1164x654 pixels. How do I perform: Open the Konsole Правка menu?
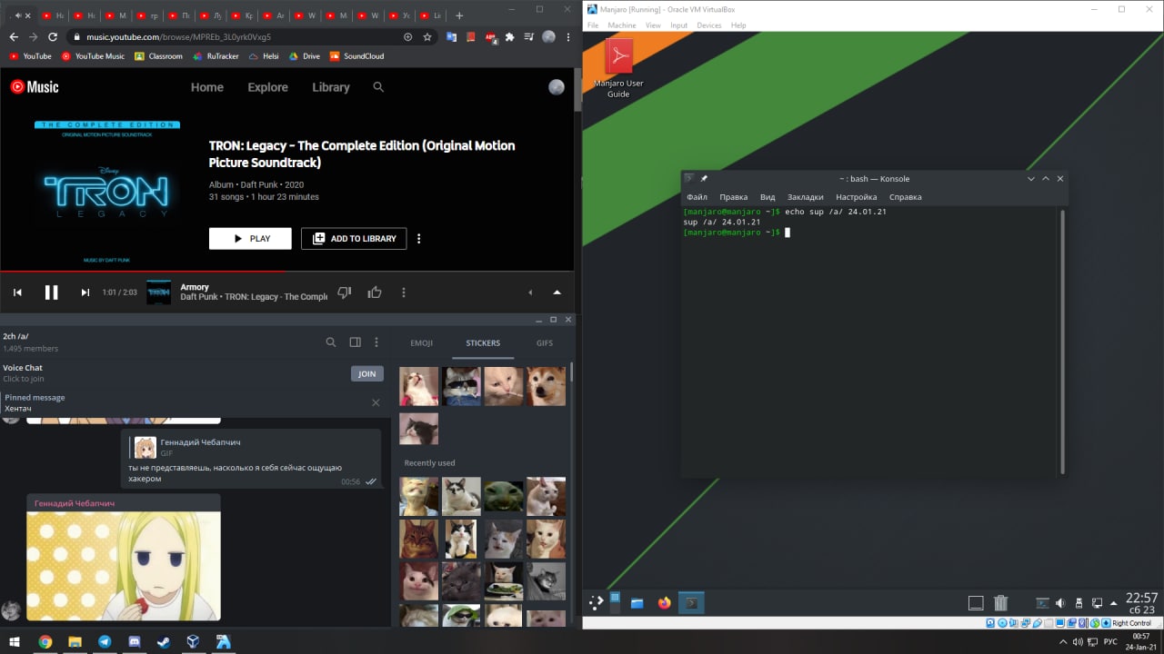tap(733, 197)
